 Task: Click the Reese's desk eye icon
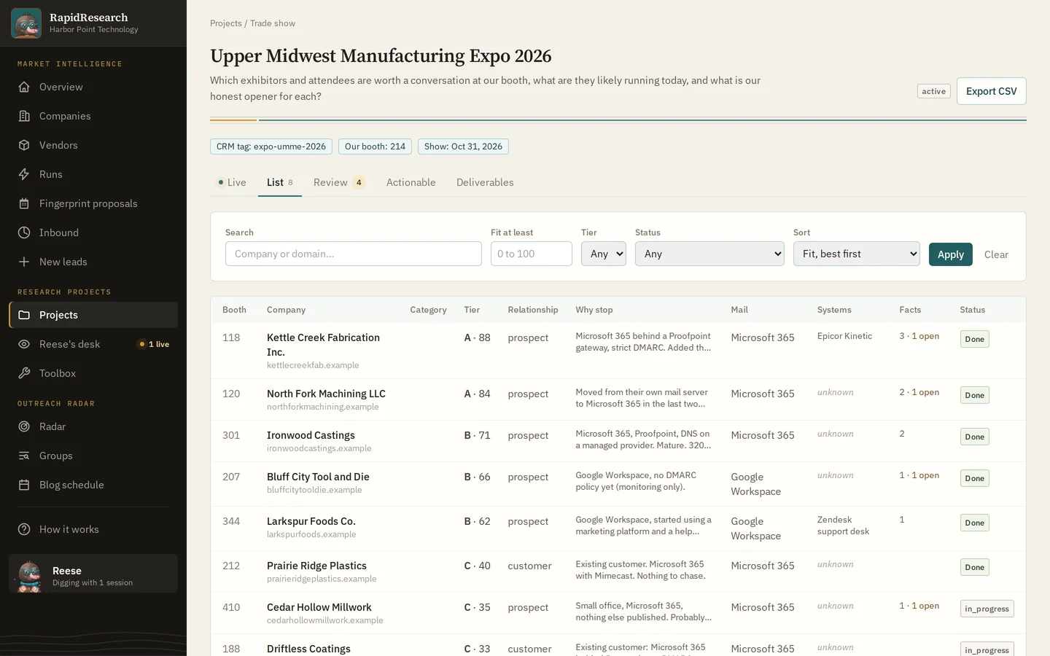[24, 344]
